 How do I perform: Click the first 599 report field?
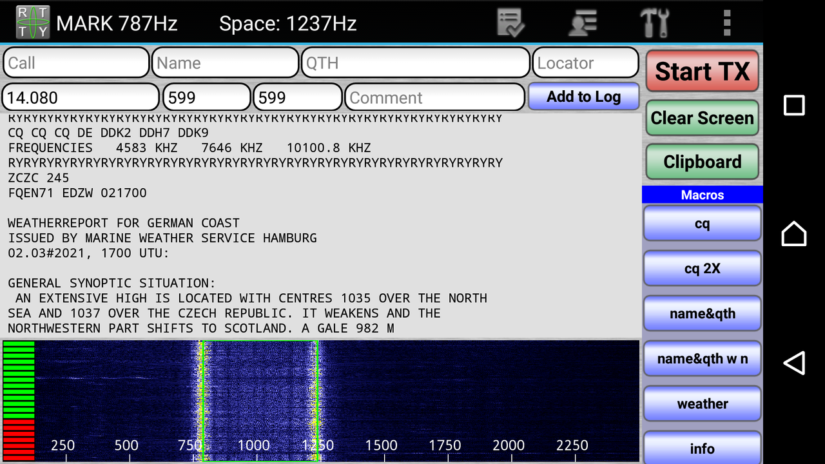206,98
